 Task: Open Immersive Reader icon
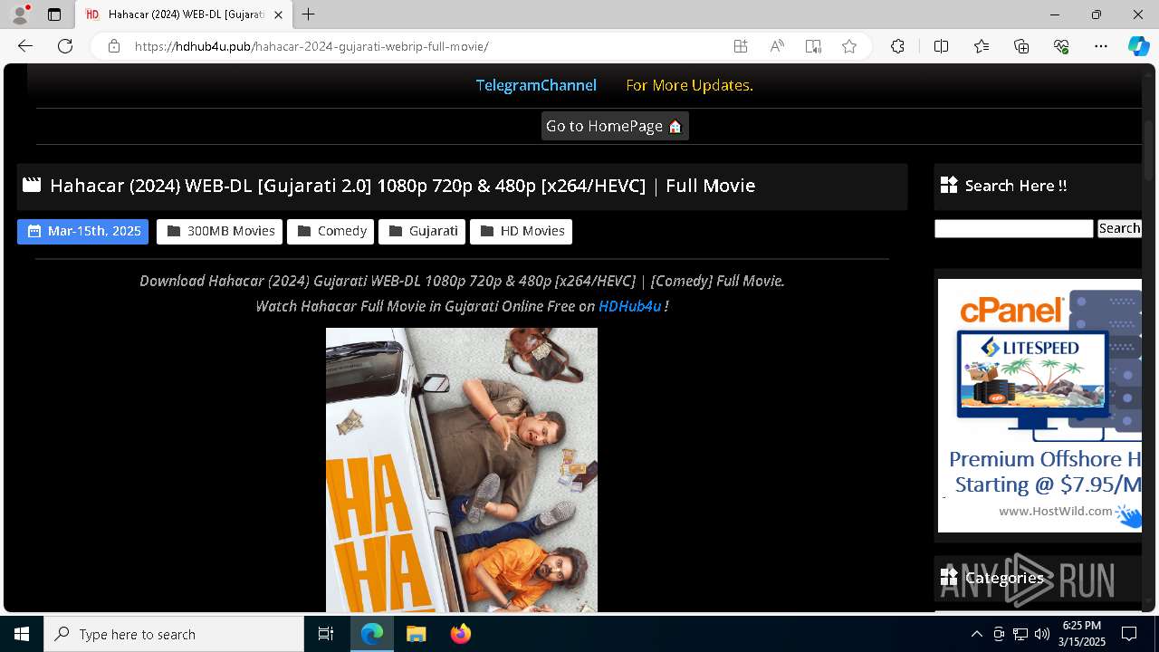[x=813, y=46]
